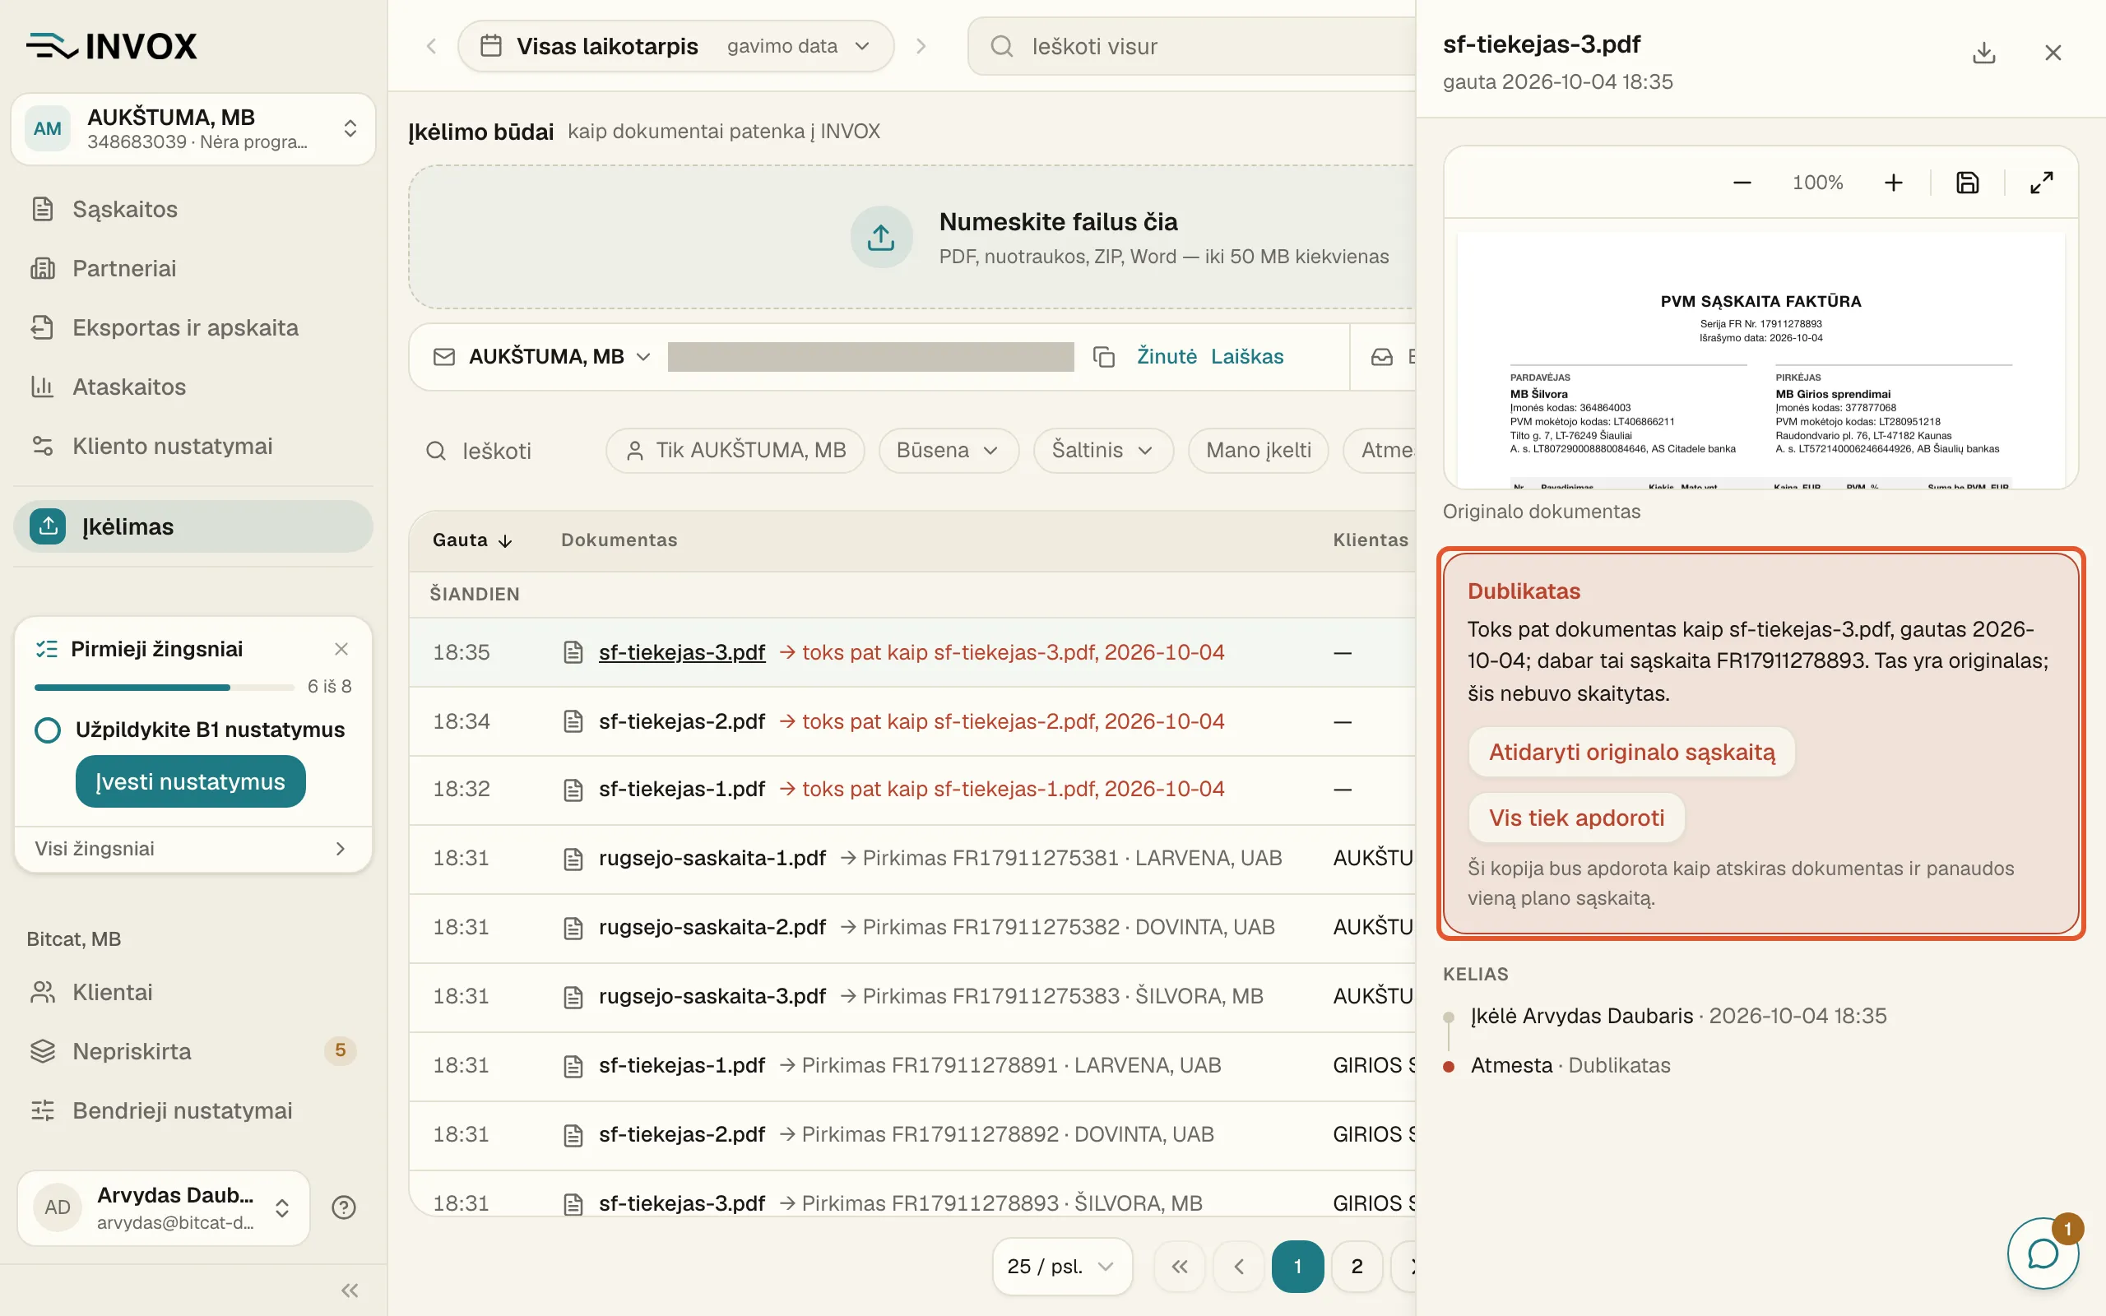The height and width of the screenshot is (1316, 2106).
Task: Dismiss the Pirmieji žingsniai card
Action: (341, 649)
